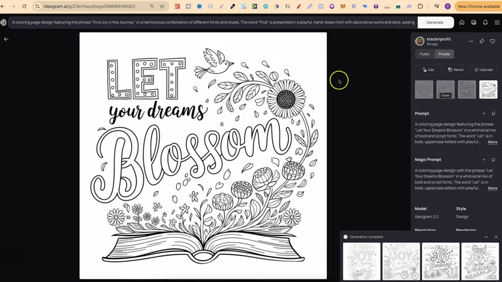
Task: Collapse the Generation complete panel
Action: (x=486, y=237)
